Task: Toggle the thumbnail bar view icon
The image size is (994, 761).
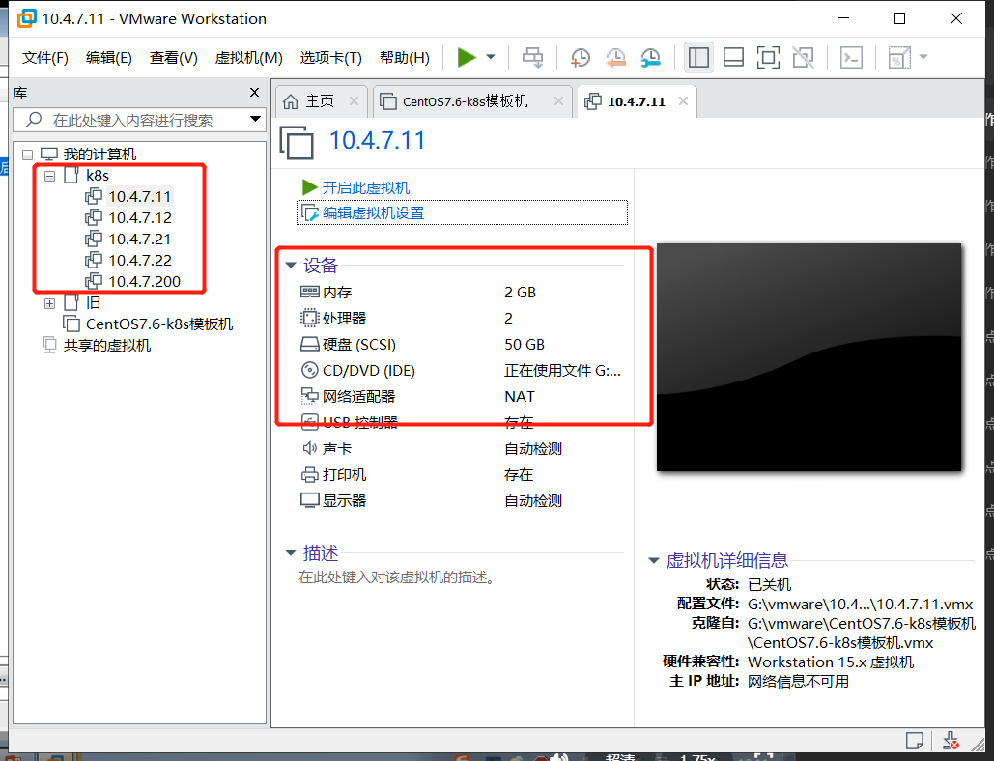Action: click(x=733, y=58)
